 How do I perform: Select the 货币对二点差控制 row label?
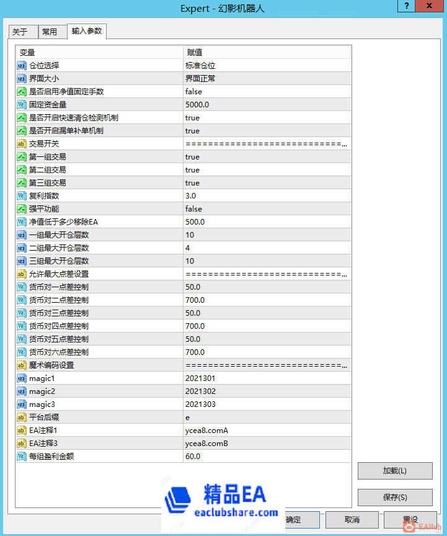click(59, 300)
